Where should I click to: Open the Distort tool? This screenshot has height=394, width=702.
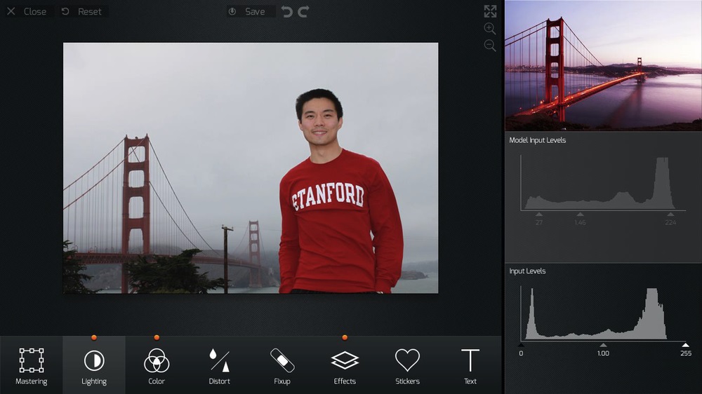pos(219,365)
